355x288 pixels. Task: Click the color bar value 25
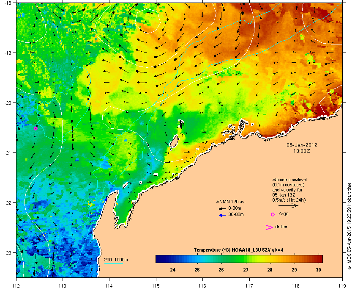197,270
